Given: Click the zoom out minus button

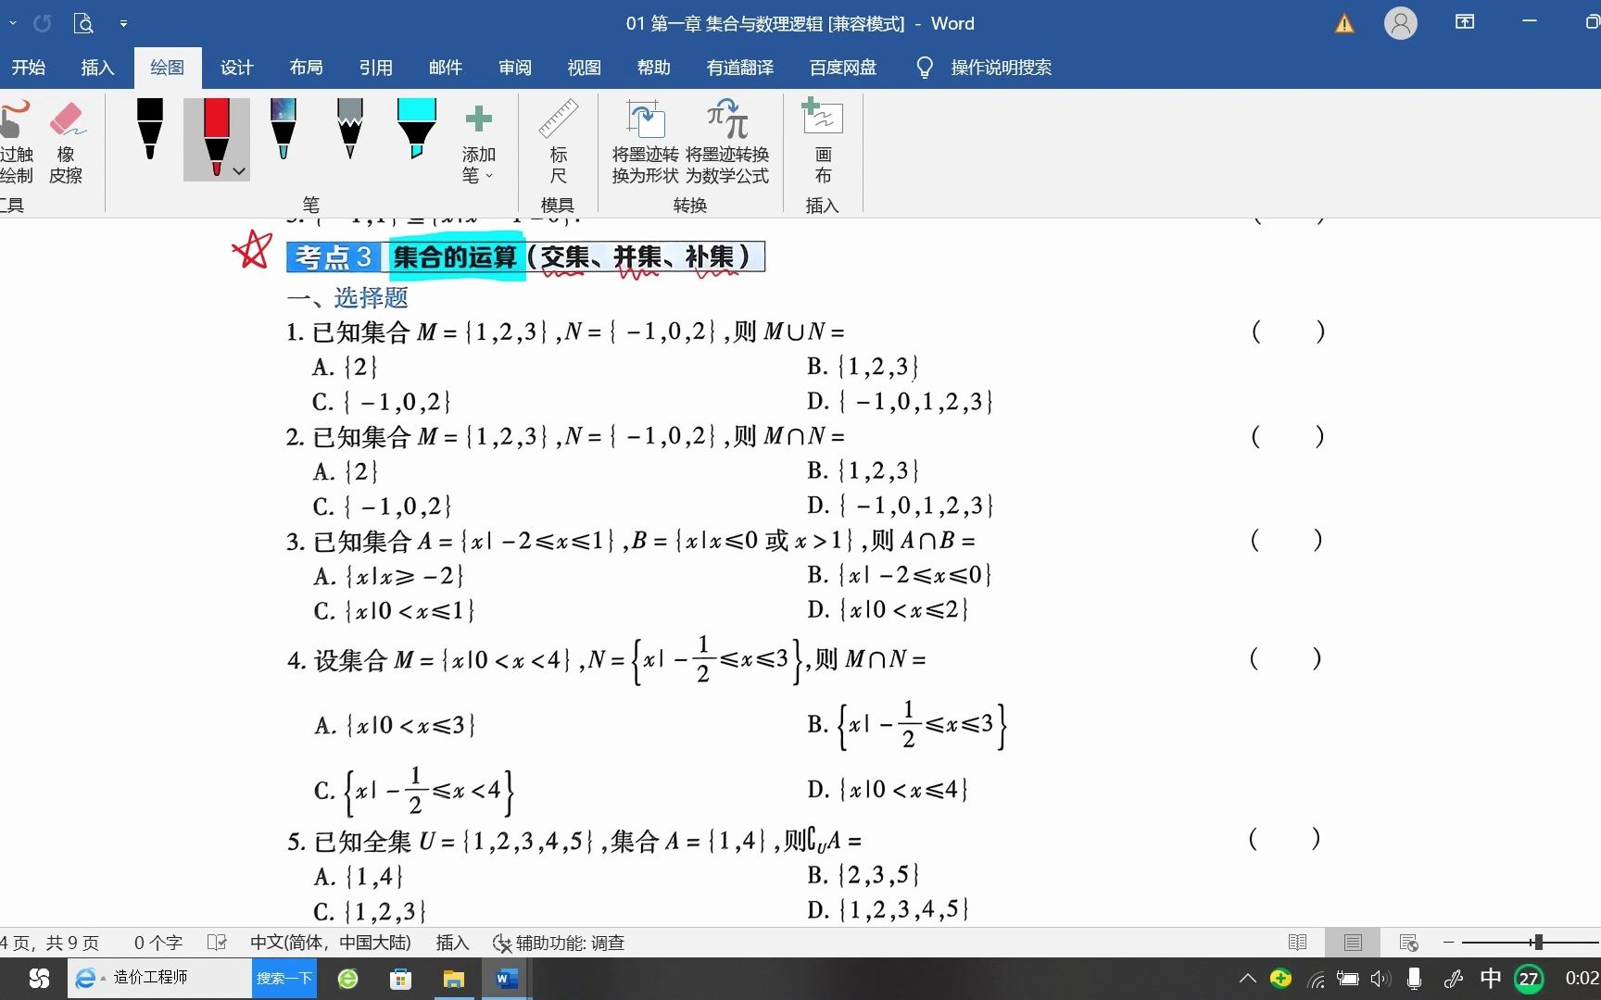Looking at the screenshot, I should (x=1448, y=943).
